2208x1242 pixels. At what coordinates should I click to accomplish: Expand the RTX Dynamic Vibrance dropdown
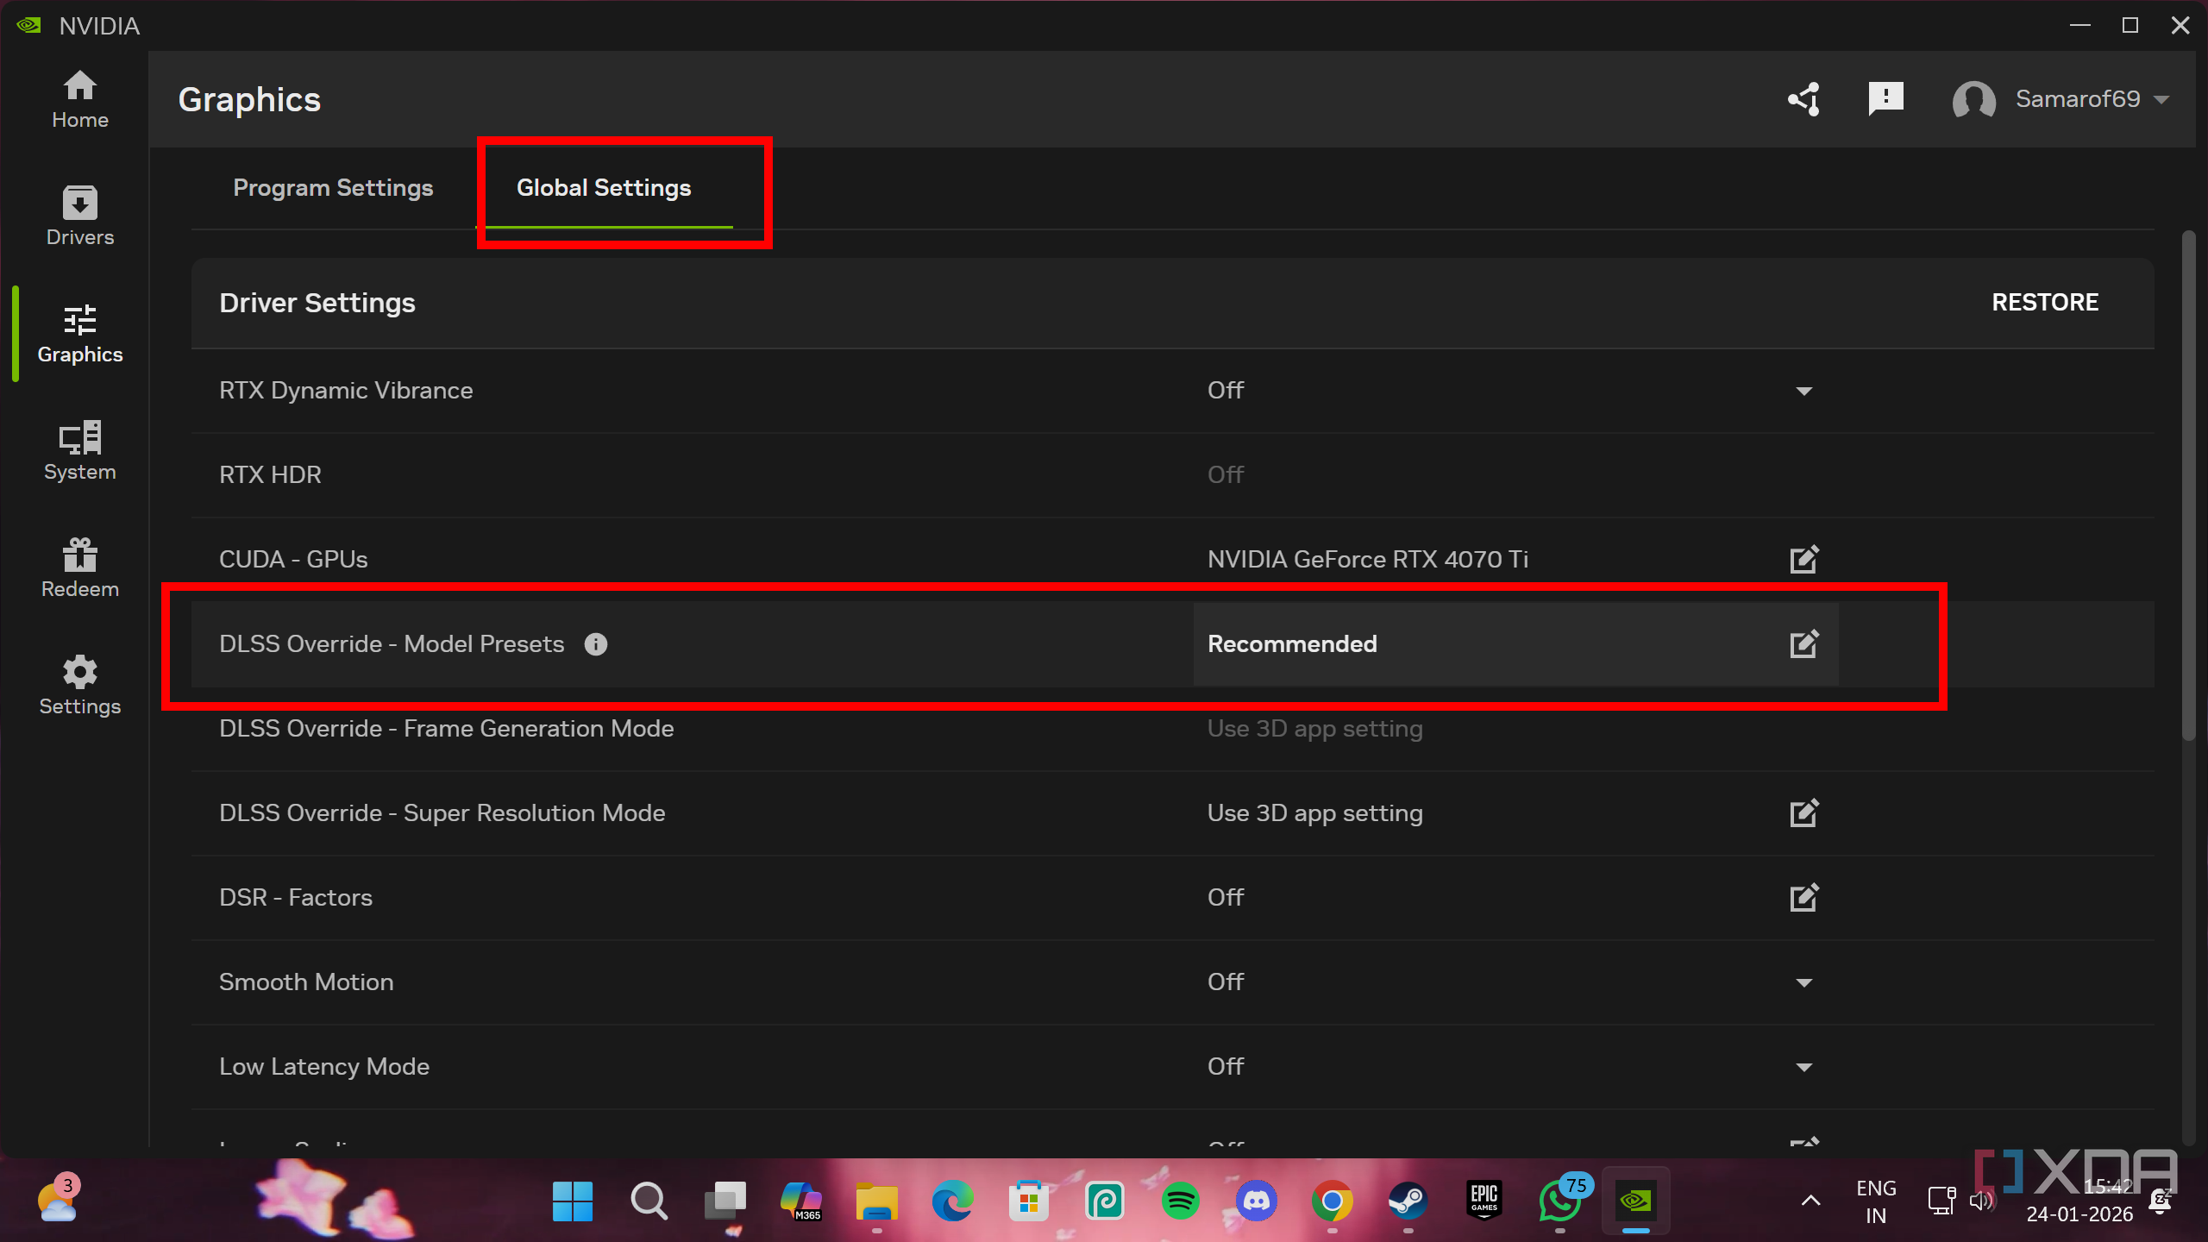[1803, 392]
